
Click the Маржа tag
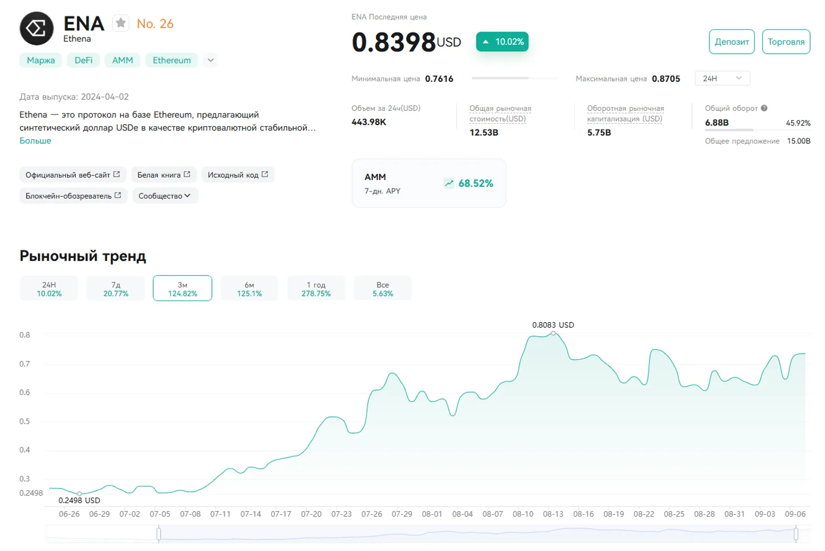[41, 60]
